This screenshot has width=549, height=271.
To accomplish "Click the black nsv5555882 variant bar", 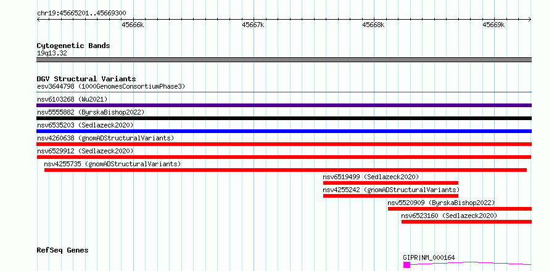I will point(284,118).
